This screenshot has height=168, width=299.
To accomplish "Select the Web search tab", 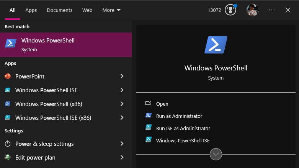I will point(87,10).
